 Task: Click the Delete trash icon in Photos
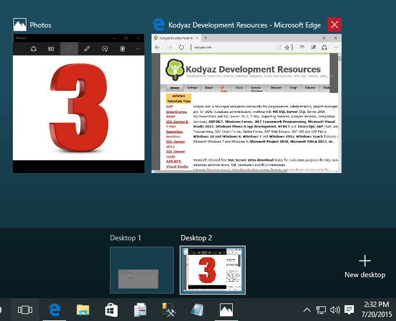pyautogui.click(x=122, y=49)
